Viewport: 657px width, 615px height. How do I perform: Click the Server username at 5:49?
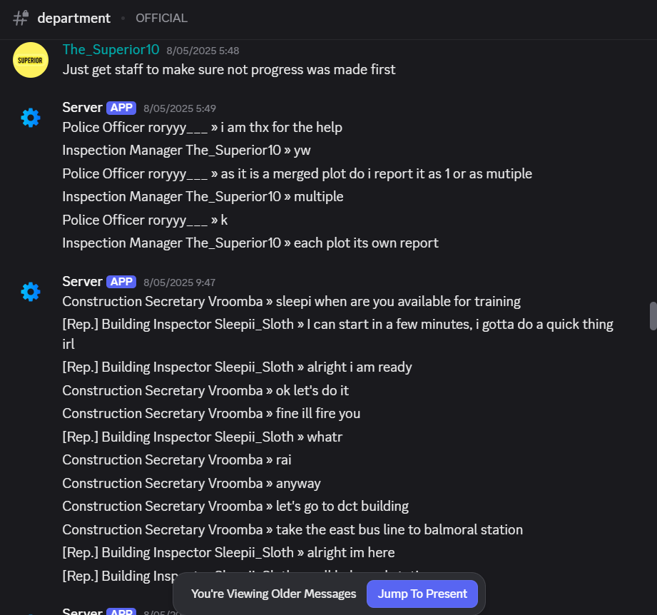[x=82, y=108]
